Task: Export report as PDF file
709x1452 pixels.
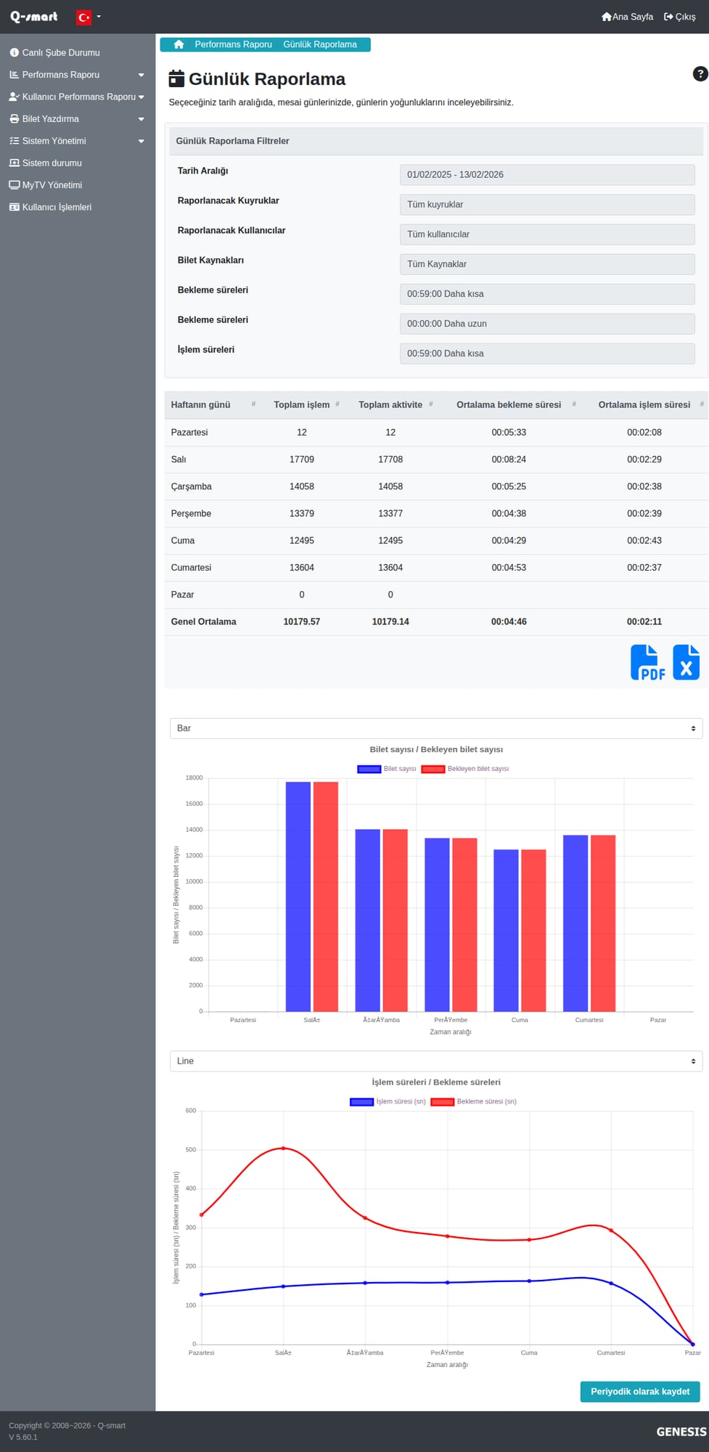Action: pos(647,662)
